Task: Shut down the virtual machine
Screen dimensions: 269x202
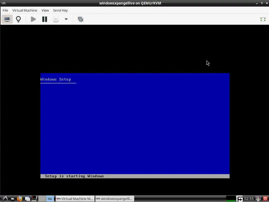Action: pyautogui.click(x=56, y=19)
